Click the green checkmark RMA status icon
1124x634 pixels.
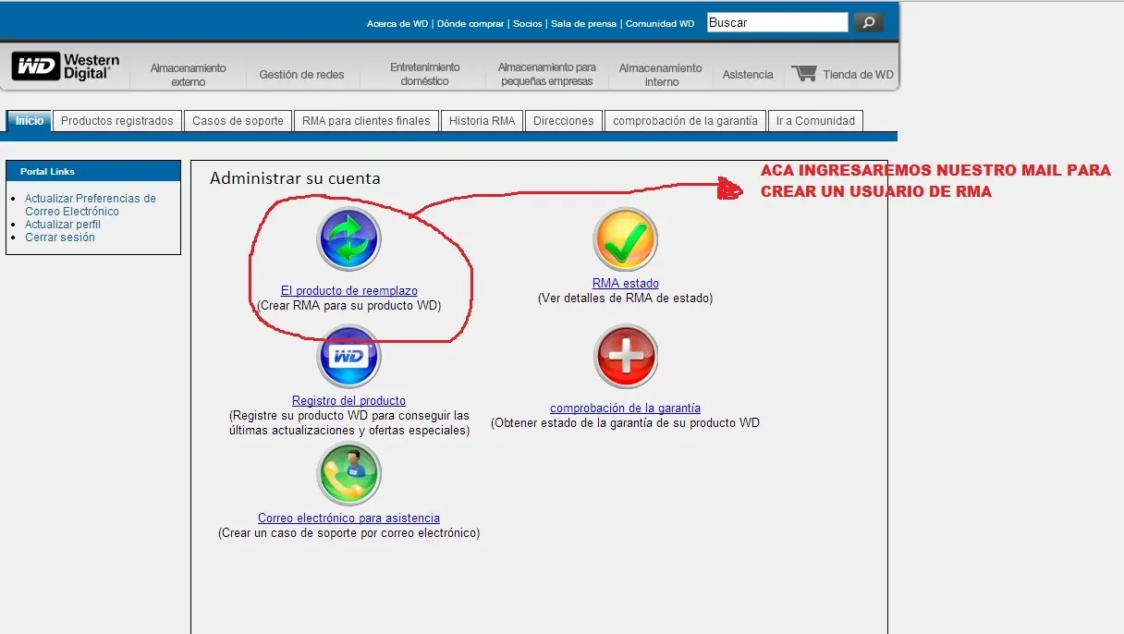[x=626, y=239]
